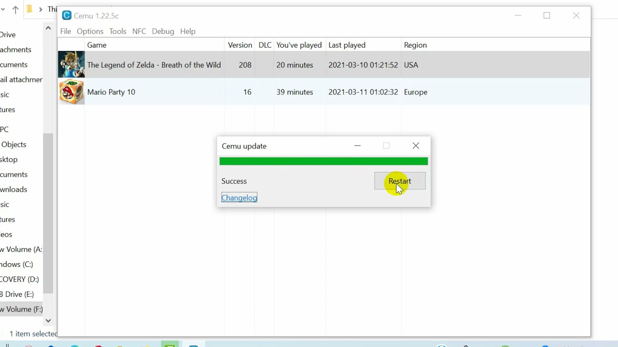618x347 pixels.
Task: Select Windows (C:) drive in Explorer sidebar
Action: coord(16,265)
